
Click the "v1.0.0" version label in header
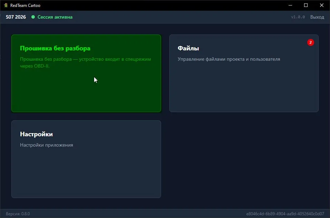pyautogui.click(x=298, y=17)
